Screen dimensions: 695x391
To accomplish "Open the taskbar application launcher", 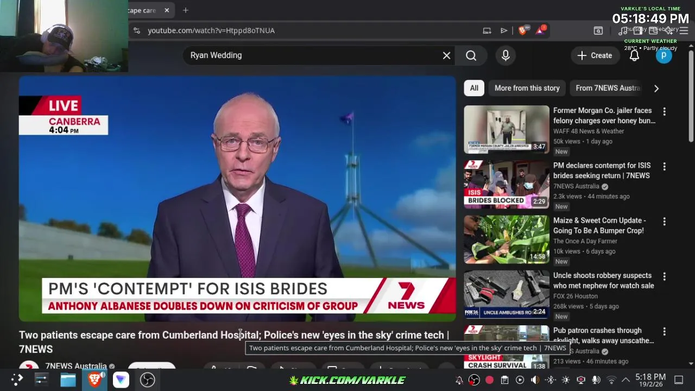I will tap(17, 380).
